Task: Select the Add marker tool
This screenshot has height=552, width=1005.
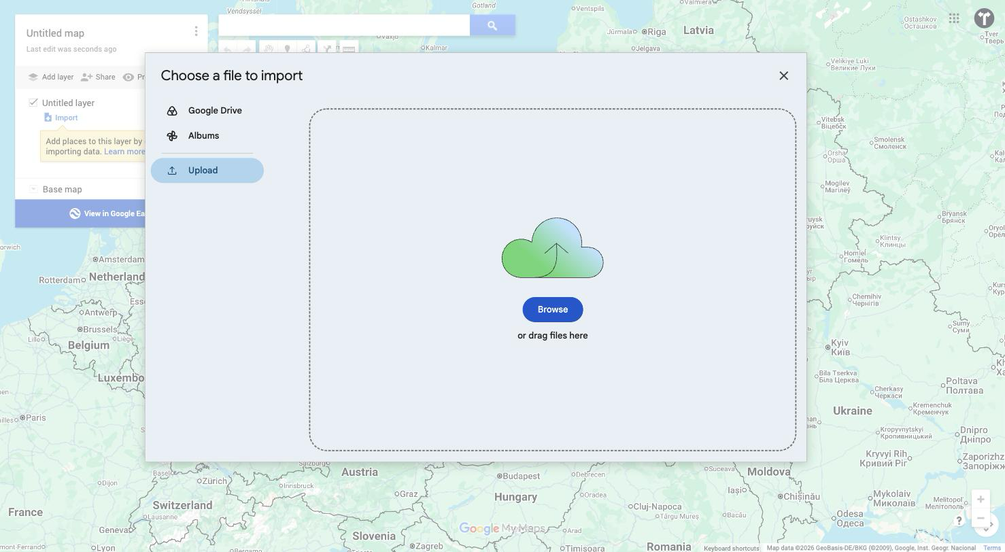Action: pyautogui.click(x=288, y=49)
